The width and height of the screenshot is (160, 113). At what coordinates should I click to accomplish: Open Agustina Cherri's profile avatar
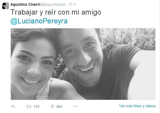click(x=5, y=6)
